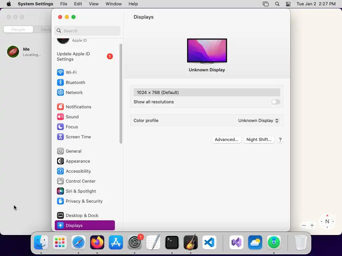Open the File menu

[x=64, y=4]
